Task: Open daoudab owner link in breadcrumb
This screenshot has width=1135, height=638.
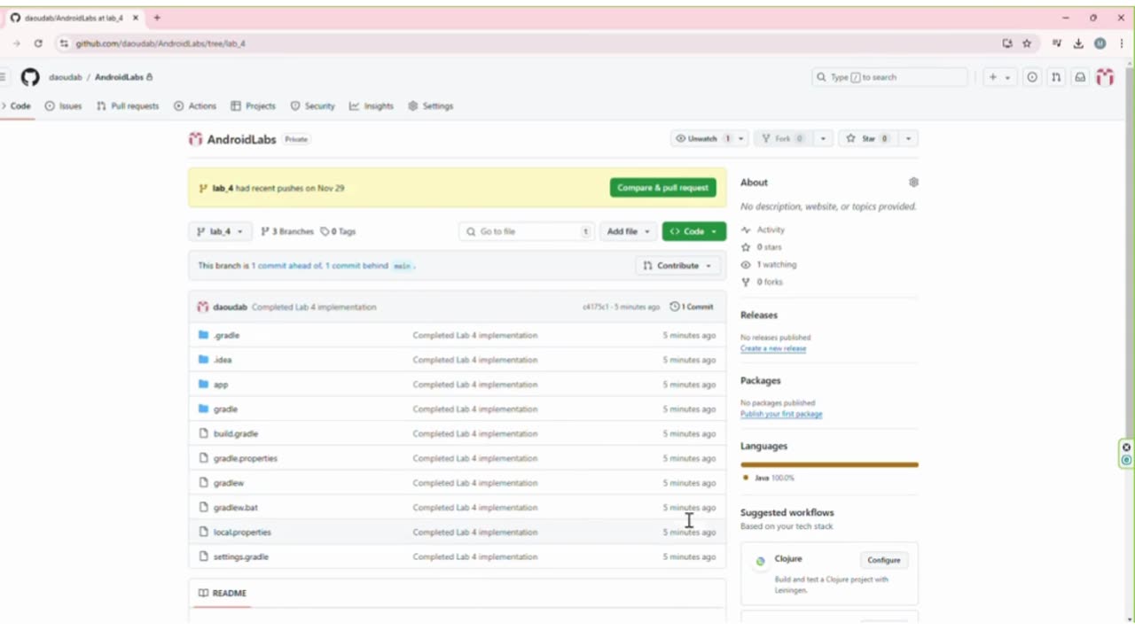Action: [x=66, y=77]
